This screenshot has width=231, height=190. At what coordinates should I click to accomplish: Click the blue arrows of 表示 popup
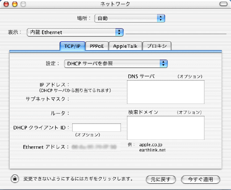click(x=119, y=32)
